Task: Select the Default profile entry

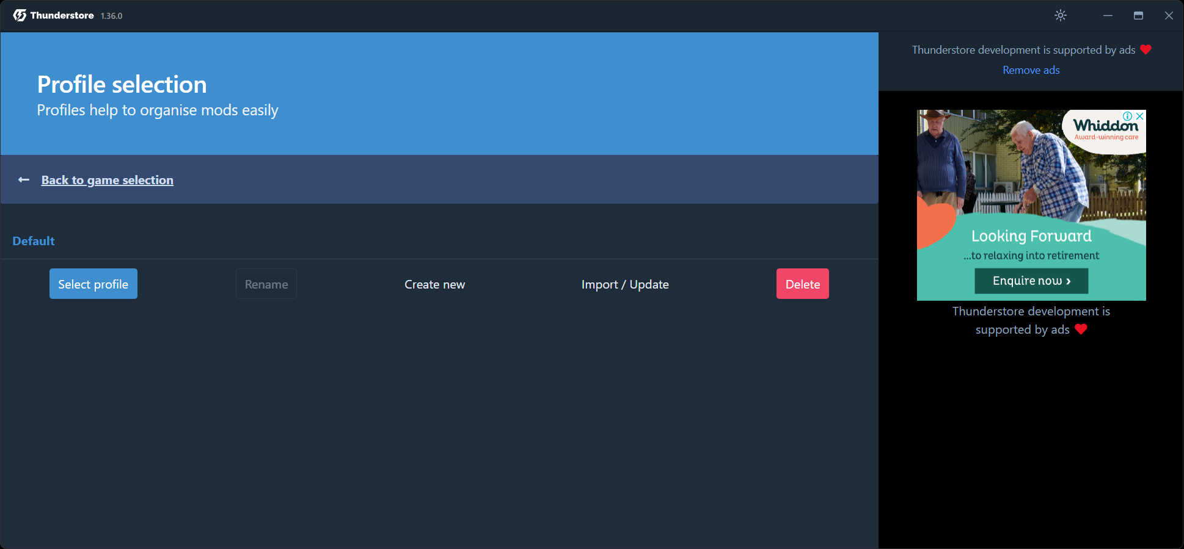Action: (x=34, y=241)
